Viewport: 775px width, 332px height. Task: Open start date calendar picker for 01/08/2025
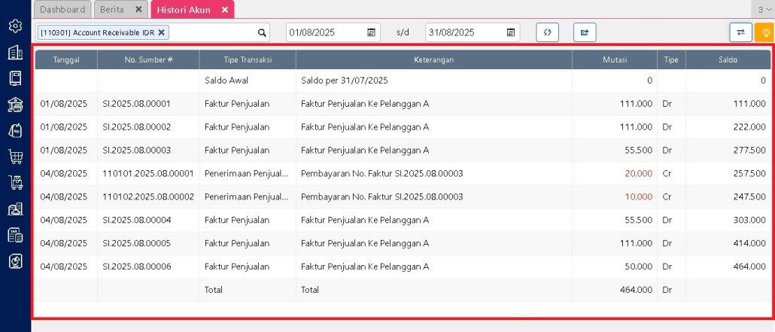[371, 32]
